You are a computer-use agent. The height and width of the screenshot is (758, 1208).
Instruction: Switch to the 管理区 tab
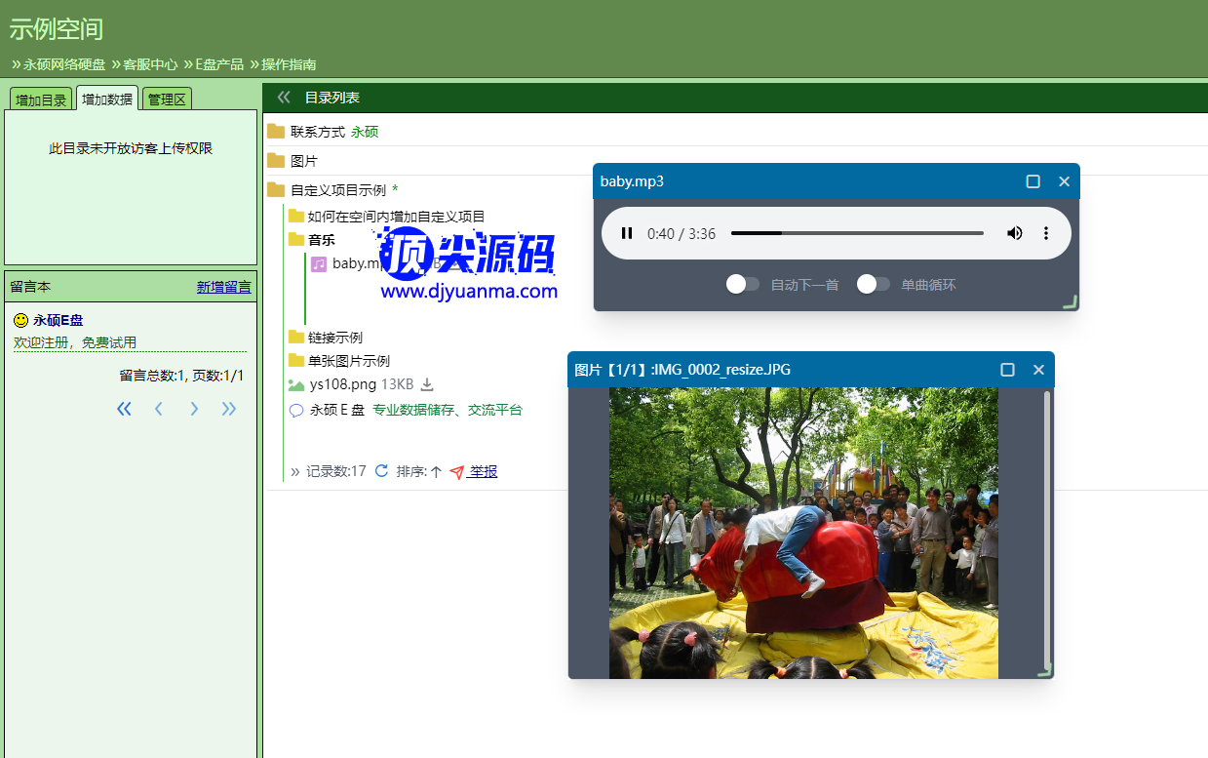tap(167, 100)
